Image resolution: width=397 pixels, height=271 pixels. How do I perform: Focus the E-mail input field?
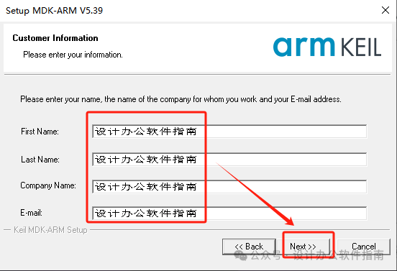(x=229, y=213)
